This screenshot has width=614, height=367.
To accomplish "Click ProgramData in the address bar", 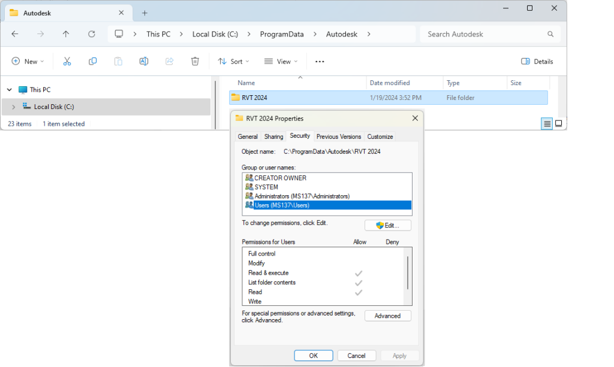I will tap(282, 34).
